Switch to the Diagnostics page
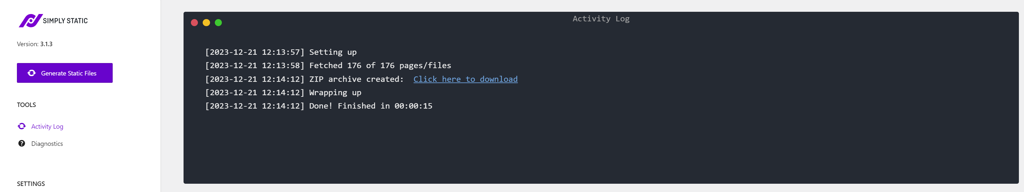 pyautogui.click(x=47, y=143)
